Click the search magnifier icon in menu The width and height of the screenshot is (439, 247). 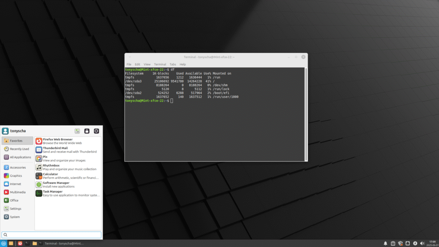[x=5, y=235]
